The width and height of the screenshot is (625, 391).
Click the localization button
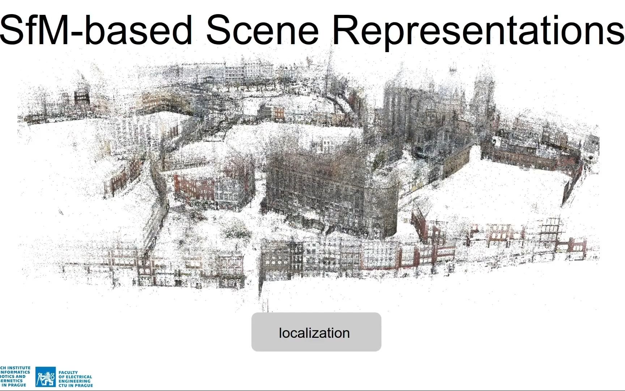(x=316, y=332)
